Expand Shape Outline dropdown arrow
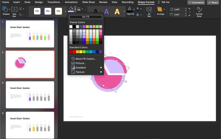This screenshot has width=221, height=139. point(82,9)
